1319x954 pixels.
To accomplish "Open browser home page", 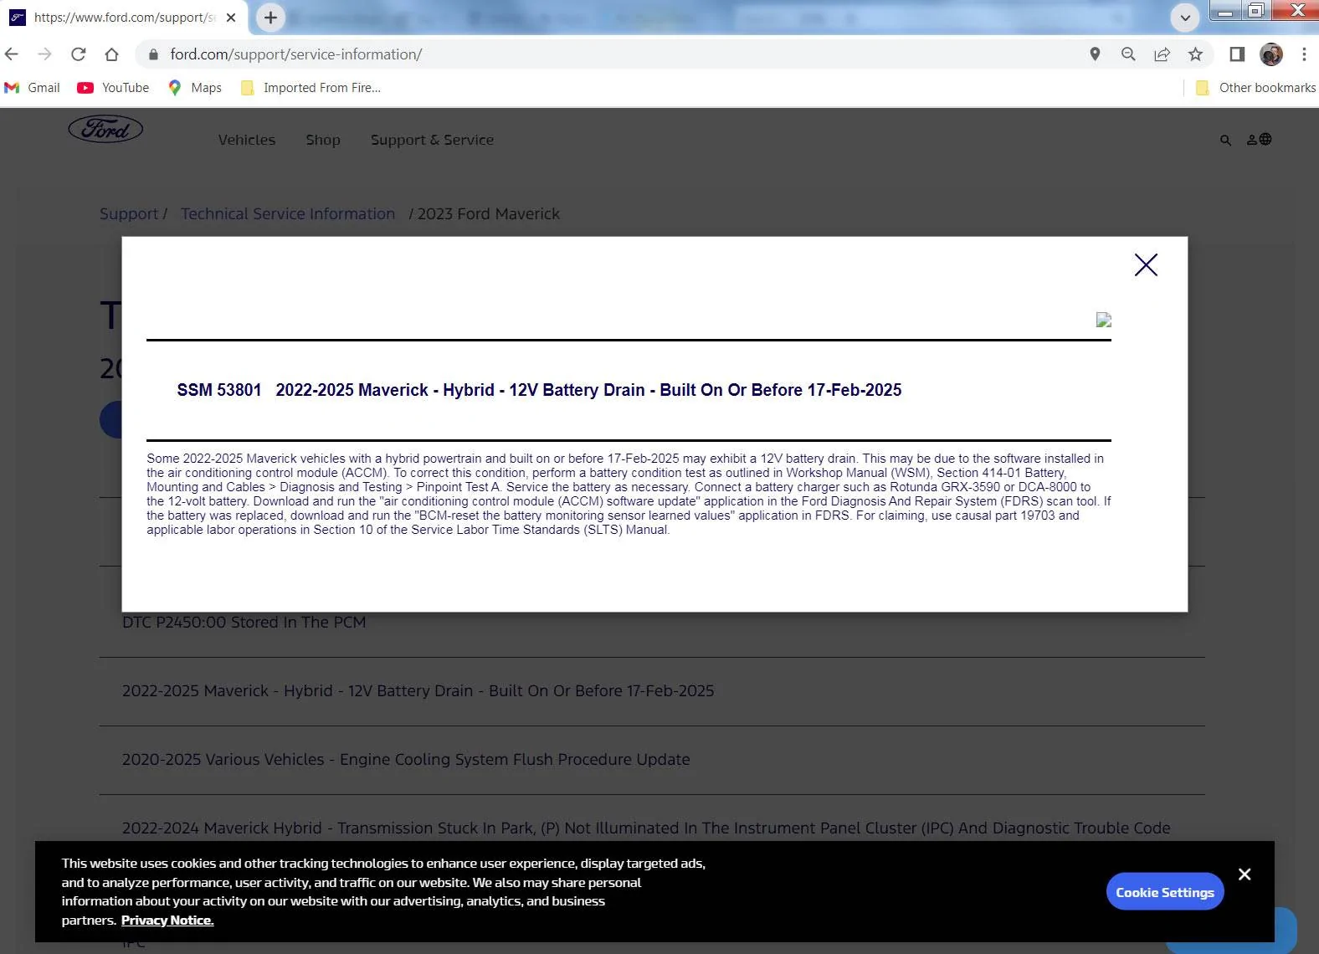I will [x=111, y=54].
